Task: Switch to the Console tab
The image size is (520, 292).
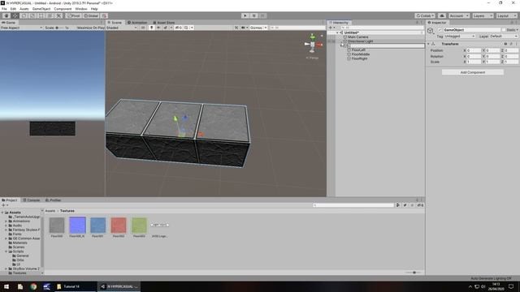Action: (x=32, y=200)
